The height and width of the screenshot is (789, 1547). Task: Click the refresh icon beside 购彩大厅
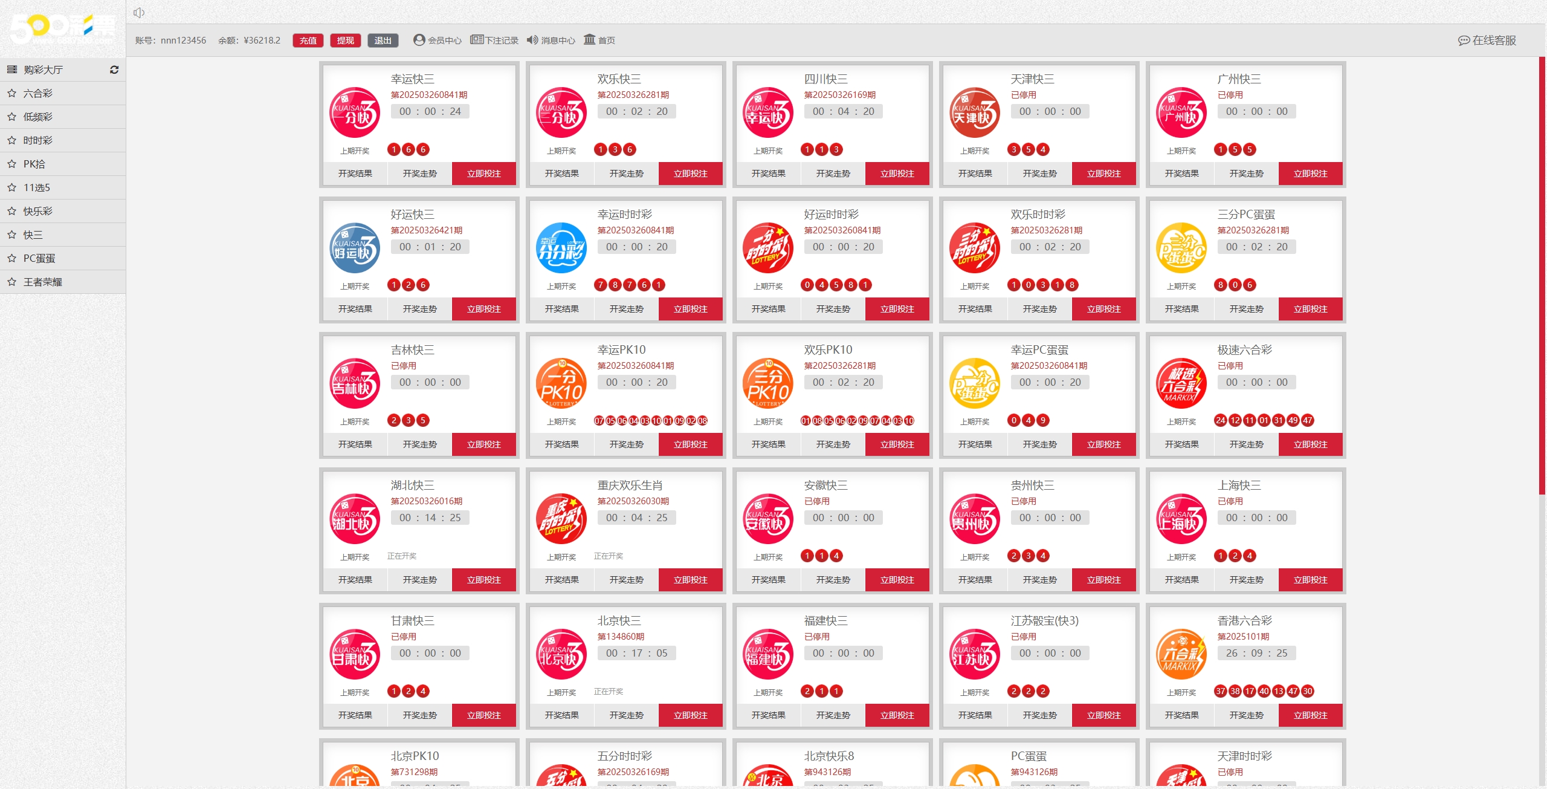tap(114, 70)
